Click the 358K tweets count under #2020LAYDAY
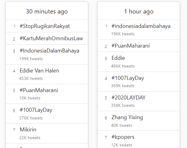This screenshot has width=187, height=148. [x=123, y=106]
